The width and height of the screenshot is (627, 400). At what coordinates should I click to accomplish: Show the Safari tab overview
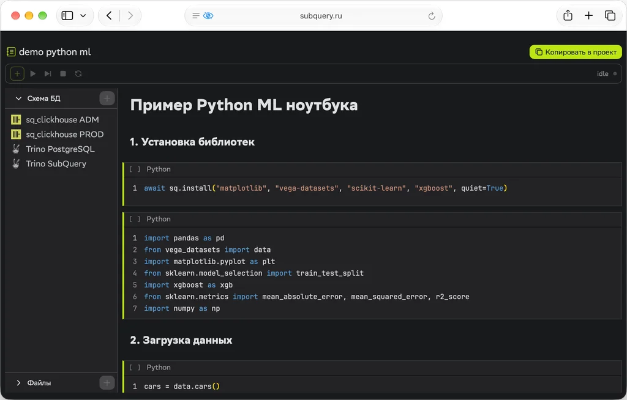coord(610,15)
